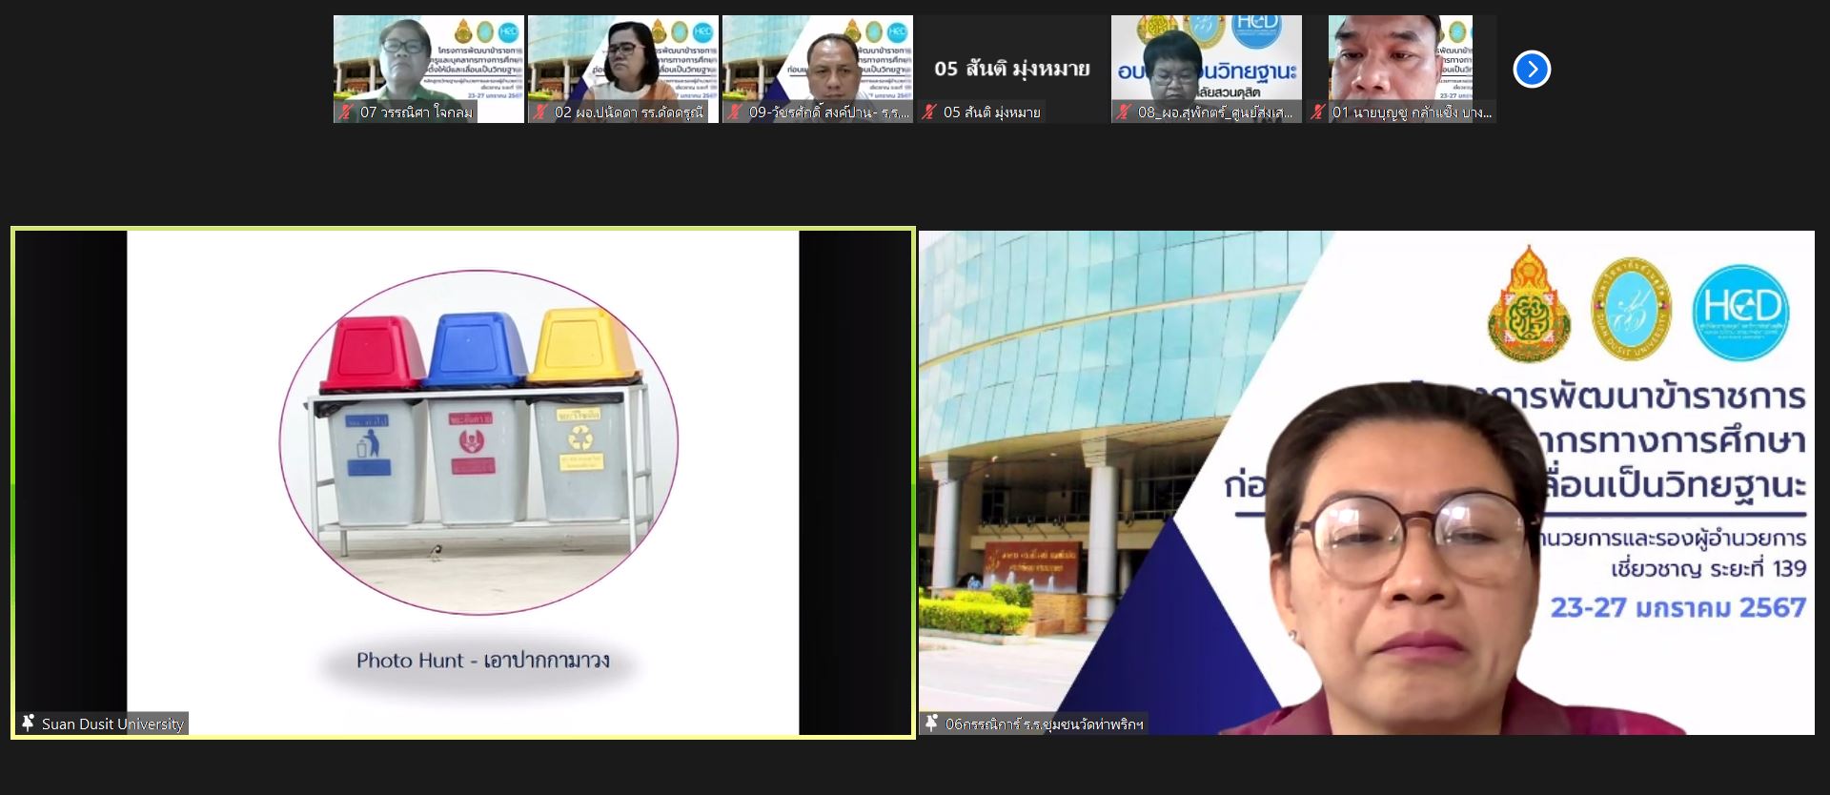Click muted mic icon beside 05 สันติ มุ่งหมาย label
The width and height of the screenshot is (1830, 795).
pyautogui.click(x=929, y=112)
